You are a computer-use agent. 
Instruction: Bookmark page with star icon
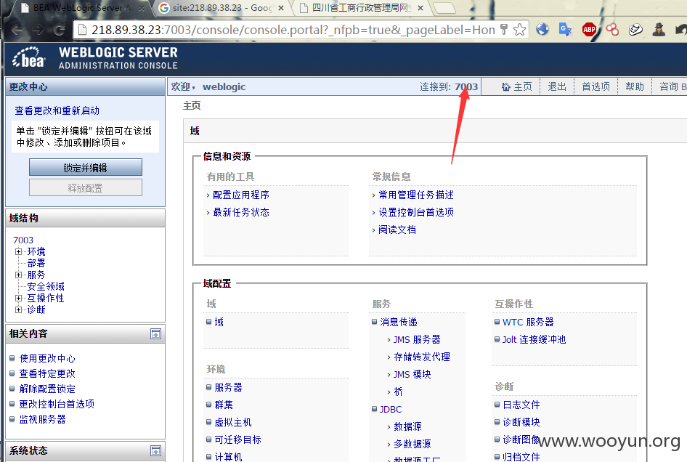coord(520,30)
